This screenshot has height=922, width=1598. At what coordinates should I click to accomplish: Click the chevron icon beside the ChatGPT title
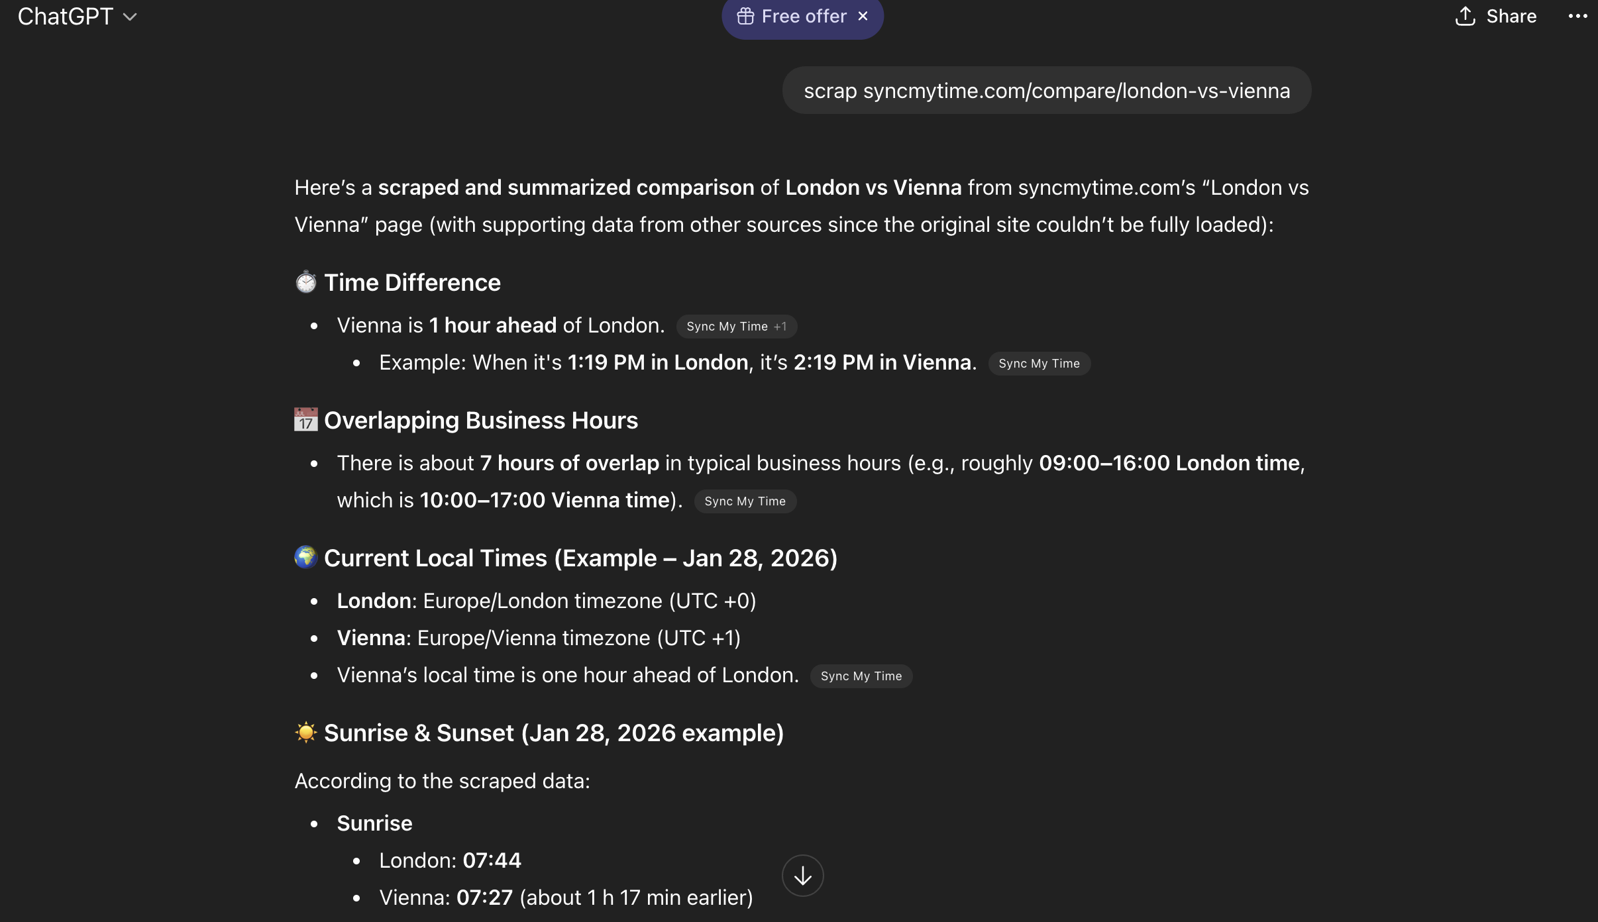tap(129, 17)
